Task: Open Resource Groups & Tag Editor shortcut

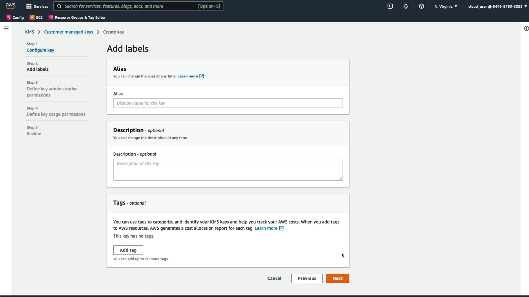Action: tap(77, 17)
